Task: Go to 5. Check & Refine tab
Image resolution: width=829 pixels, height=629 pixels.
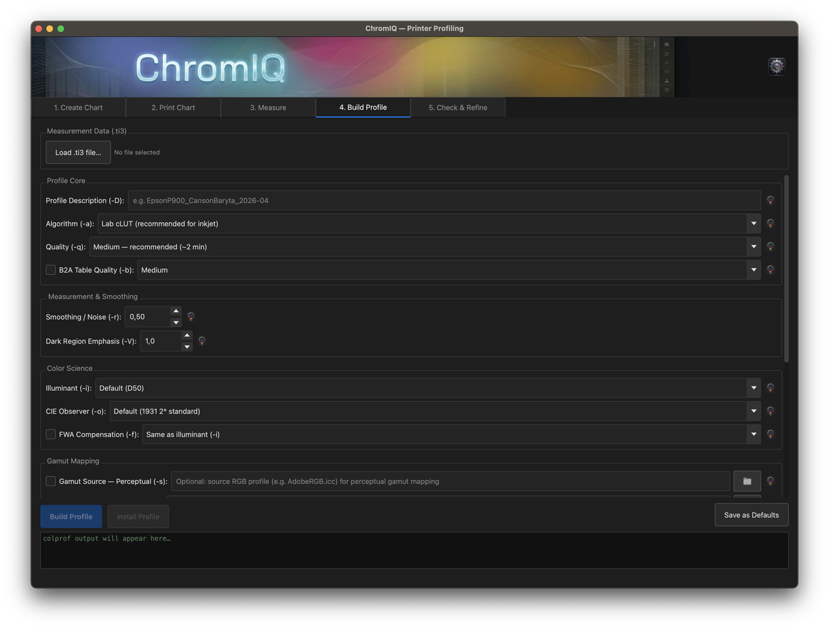Action: 457,108
